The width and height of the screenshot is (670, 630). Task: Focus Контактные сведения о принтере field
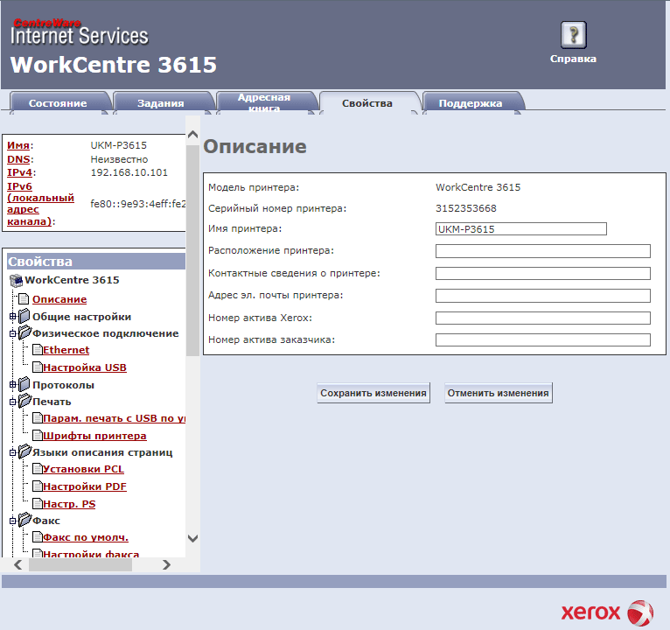coord(543,274)
